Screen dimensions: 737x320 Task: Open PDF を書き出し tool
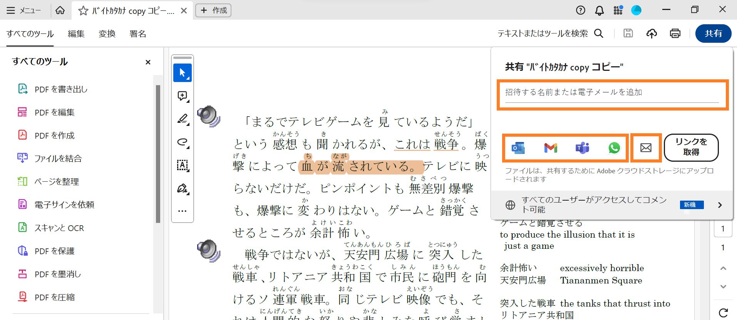pyautogui.click(x=53, y=89)
